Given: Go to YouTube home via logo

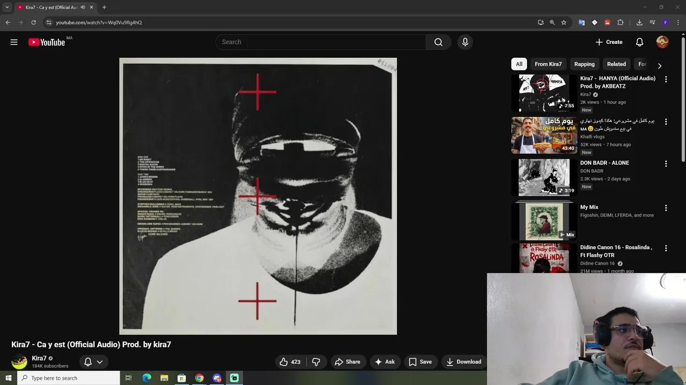Looking at the screenshot, I should (x=47, y=42).
